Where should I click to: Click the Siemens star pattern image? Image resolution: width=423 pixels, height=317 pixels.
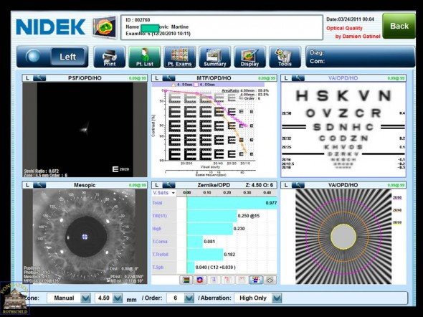(x=343, y=237)
